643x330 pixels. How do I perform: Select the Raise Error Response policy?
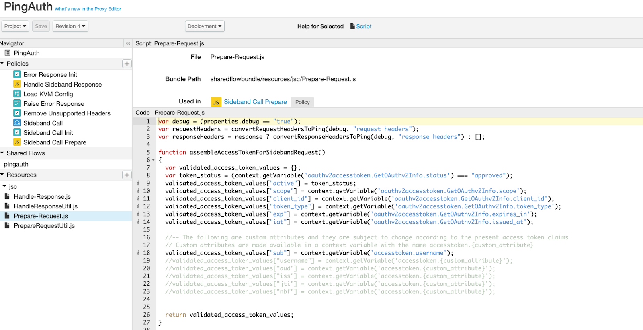(54, 103)
